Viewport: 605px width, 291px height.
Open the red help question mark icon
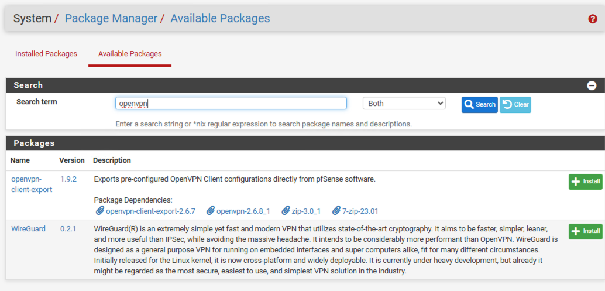click(x=593, y=19)
